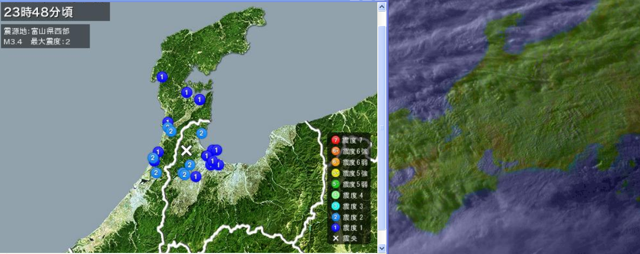Click the scrollbar down arrow button
The height and width of the screenshot is (254, 640).
pyautogui.click(x=382, y=248)
